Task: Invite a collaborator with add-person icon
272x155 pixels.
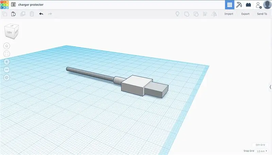Action: click(x=259, y=5)
